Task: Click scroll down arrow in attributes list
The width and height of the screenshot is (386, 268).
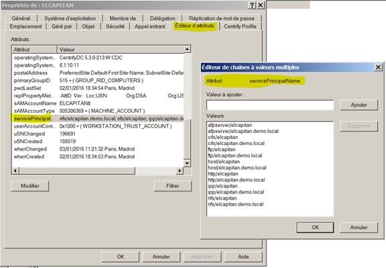Action: pyautogui.click(x=187, y=163)
